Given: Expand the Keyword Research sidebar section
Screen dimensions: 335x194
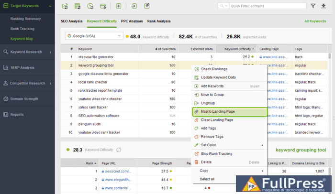Looking at the screenshot, I should point(50,52).
